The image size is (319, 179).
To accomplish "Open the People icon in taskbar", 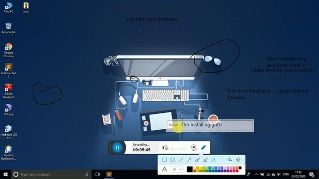I will [x=248, y=175].
